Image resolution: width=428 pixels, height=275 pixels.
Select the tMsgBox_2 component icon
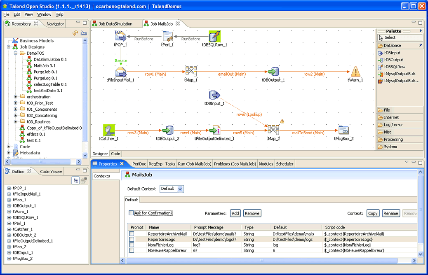click(x=343, y=130)
